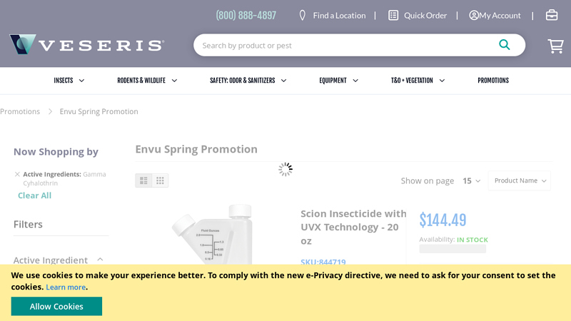Click Clear All filters link

[x=34, y=195]
